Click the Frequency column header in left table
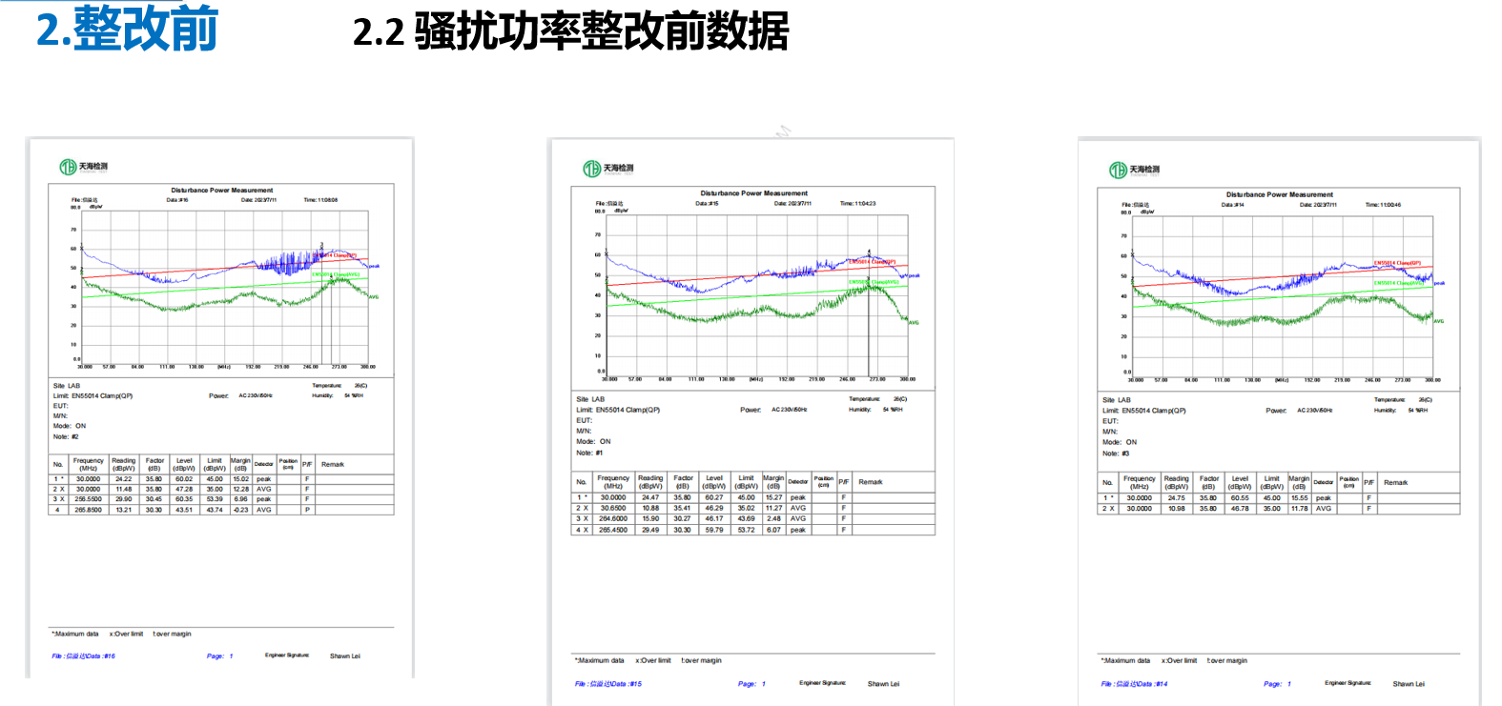The width and height of the screenshot is (1502, 706). 89,464
